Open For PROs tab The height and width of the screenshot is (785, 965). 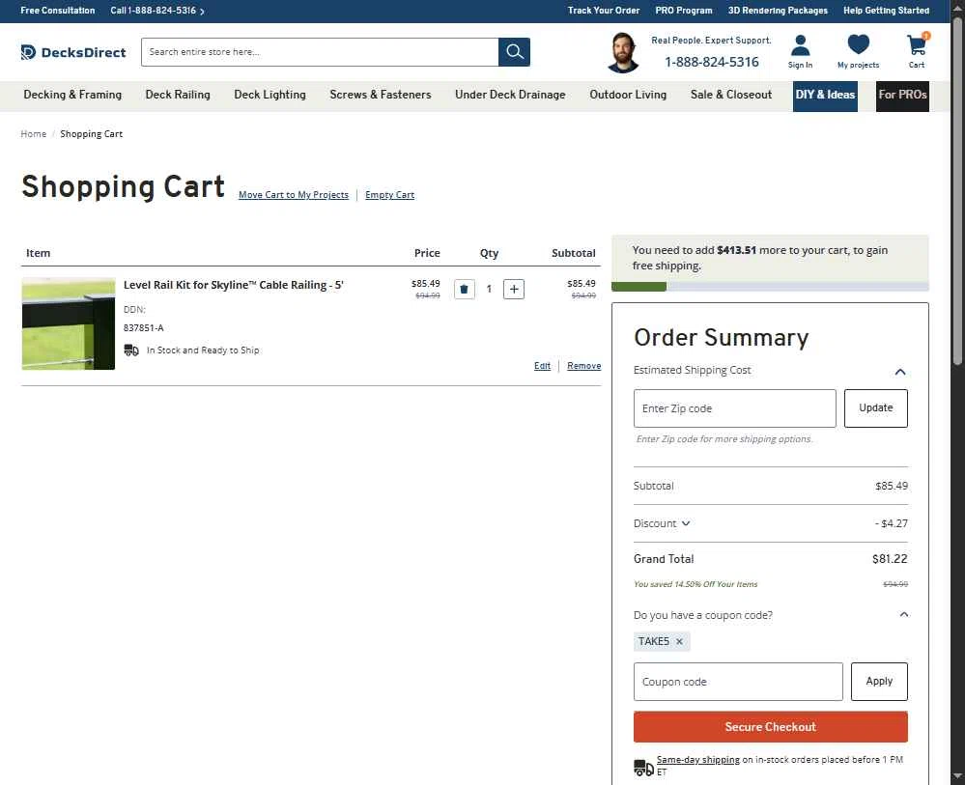[x=902, y=96]
